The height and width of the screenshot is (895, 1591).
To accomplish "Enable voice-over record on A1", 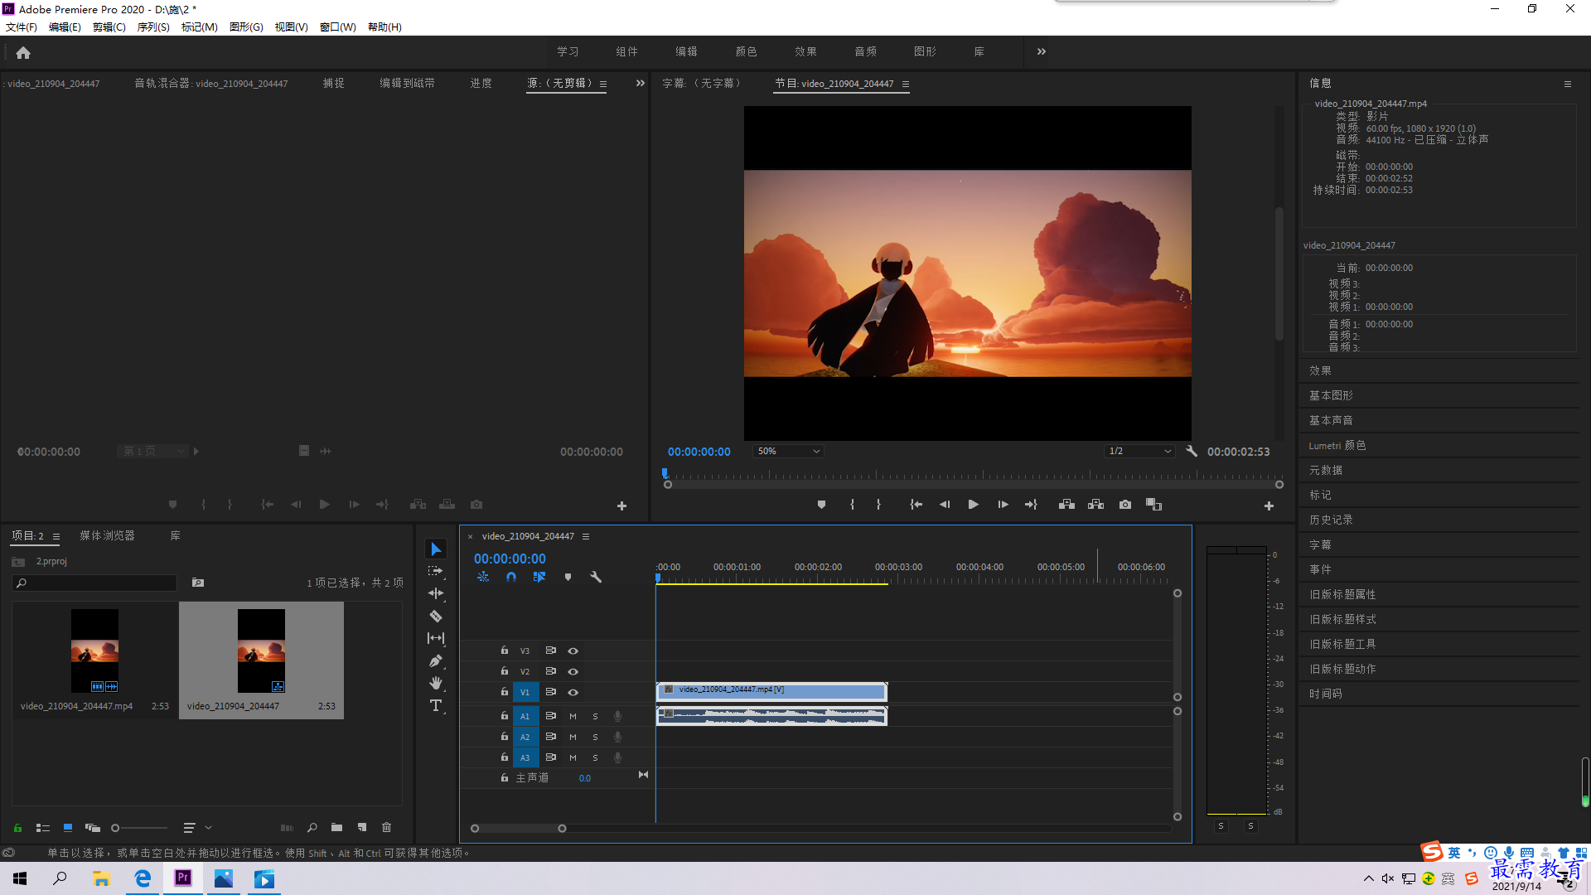I will 617,716.
